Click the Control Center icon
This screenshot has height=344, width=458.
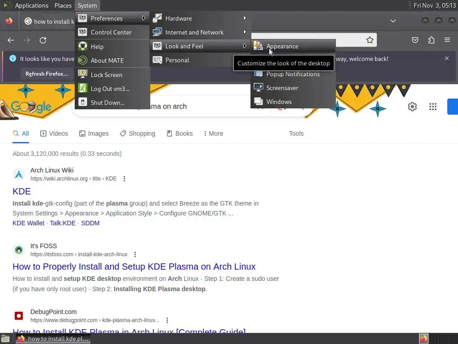click(x=83, y=32)
